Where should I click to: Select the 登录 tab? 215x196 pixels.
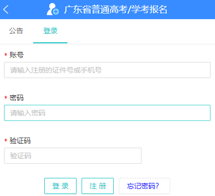click(x=50, y=31)
